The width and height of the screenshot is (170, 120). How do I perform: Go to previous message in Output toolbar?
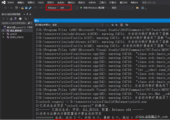(x=113, y=25)
